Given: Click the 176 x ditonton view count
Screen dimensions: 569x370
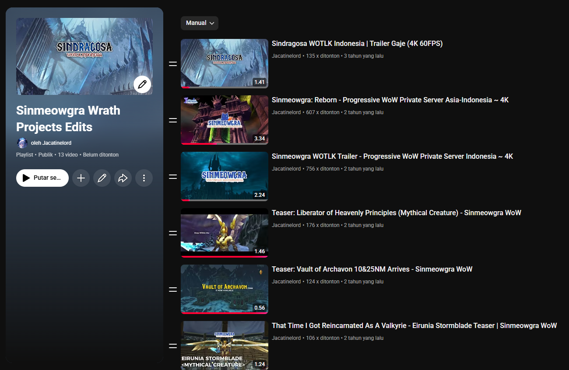Looking at the screenshot, I should coord(323,225).
